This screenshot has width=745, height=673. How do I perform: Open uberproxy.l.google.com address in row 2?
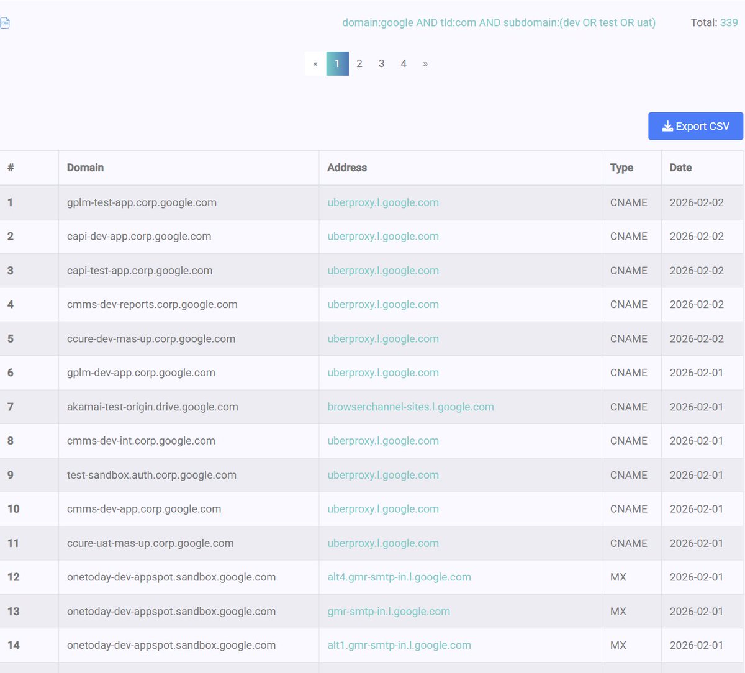pyautogui.click(x=383, y=236)
